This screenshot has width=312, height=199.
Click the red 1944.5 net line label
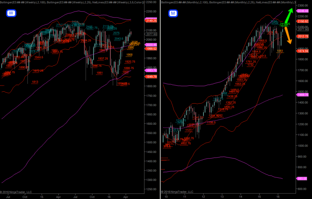tap(39, 57)
